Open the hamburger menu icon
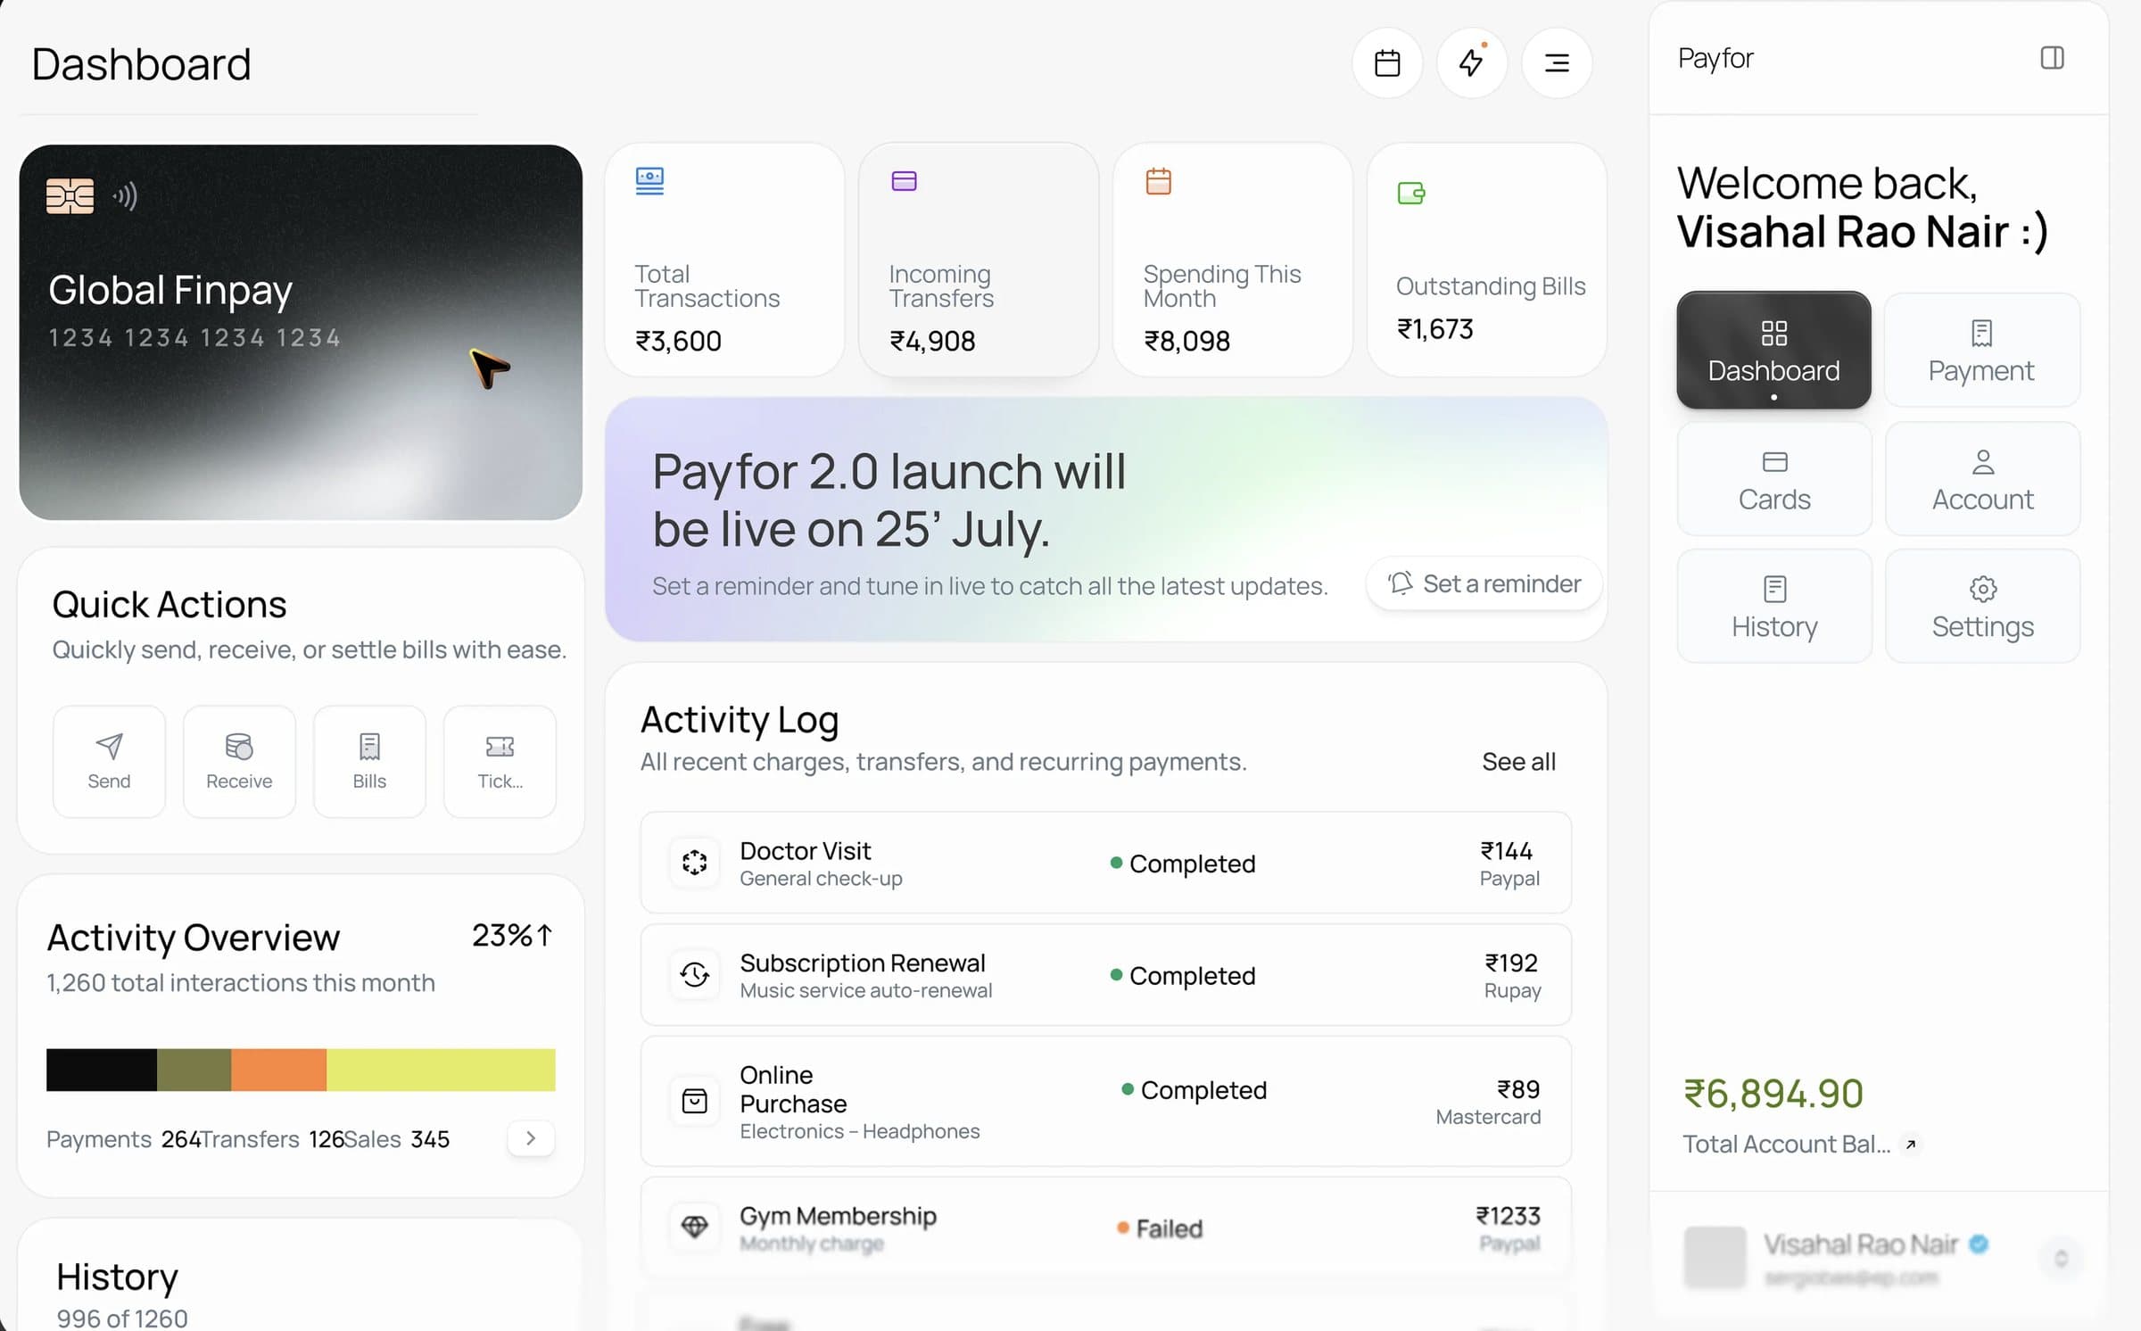 click(1557, 63)
